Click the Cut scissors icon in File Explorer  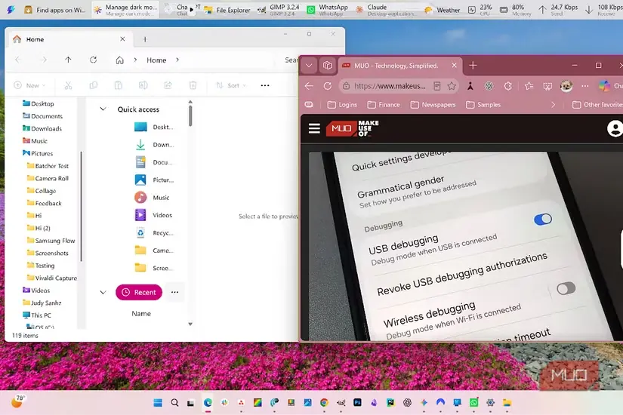[68, 85]
